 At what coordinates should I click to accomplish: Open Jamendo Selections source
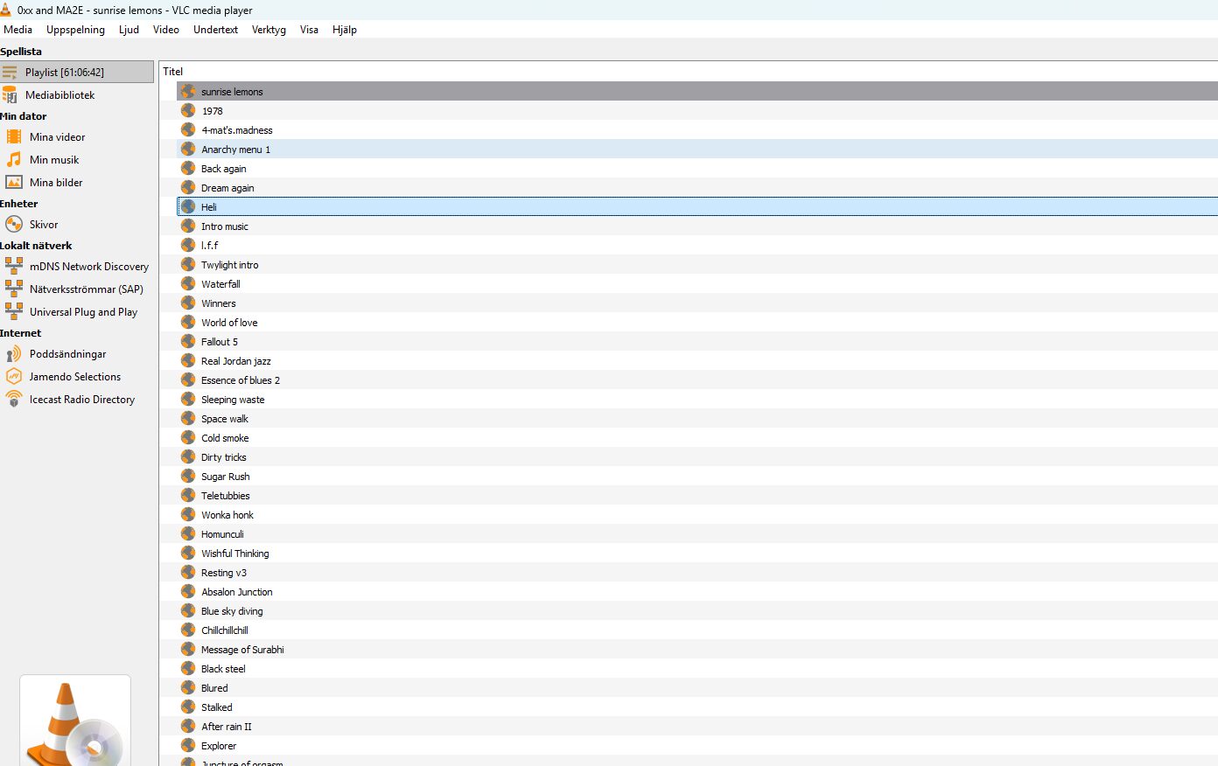coord(77,376)
